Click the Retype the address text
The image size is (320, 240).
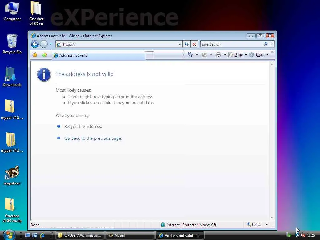[x=83, y=126]
